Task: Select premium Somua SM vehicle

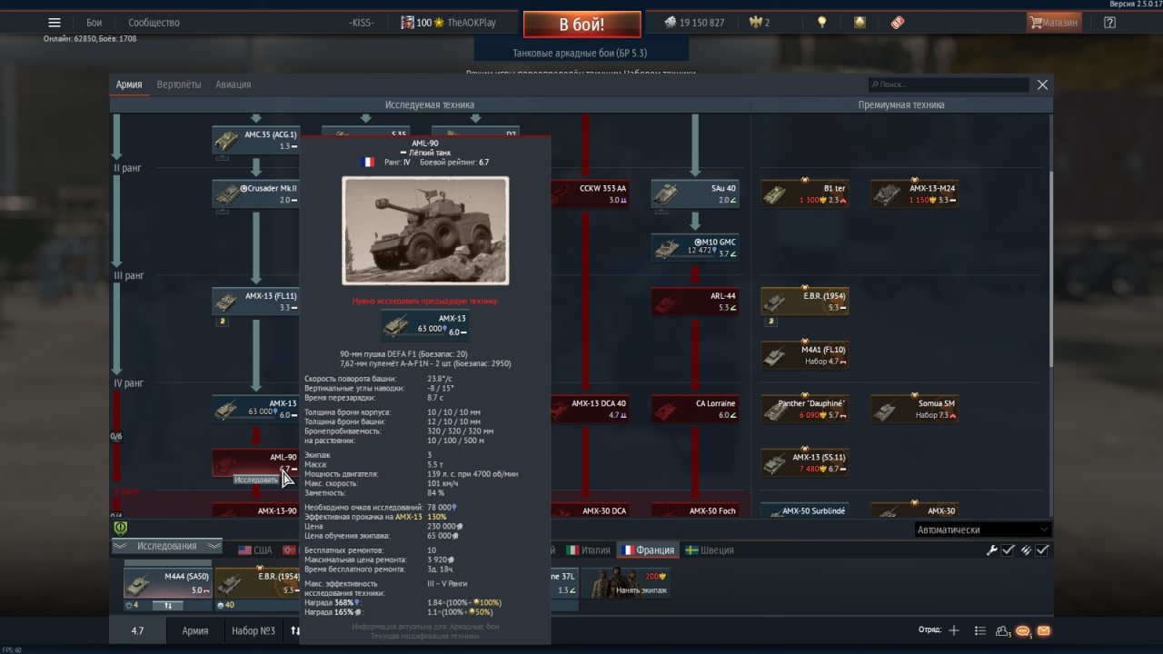Action: pos(914,409)
